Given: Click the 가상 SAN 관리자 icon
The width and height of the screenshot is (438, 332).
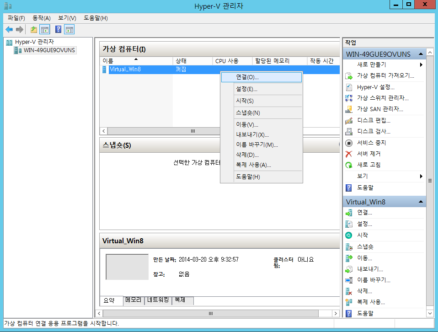Looking at the screenshot, I should (x=349, y=109).
